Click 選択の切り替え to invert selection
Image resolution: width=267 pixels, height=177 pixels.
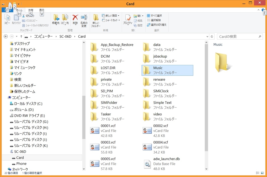pos(156,25)
